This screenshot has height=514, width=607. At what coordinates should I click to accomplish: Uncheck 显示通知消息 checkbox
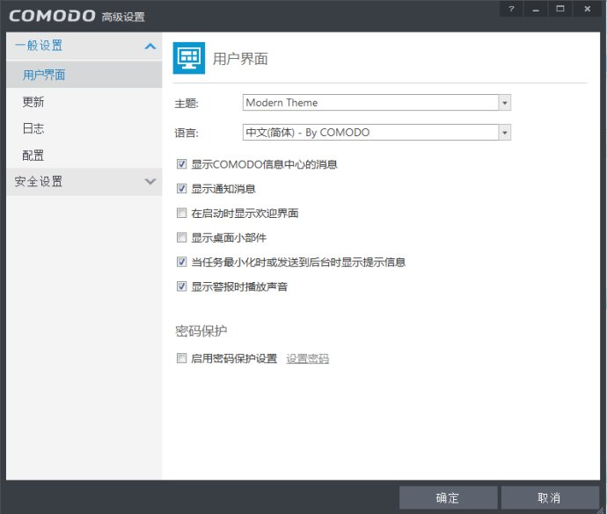181,188
